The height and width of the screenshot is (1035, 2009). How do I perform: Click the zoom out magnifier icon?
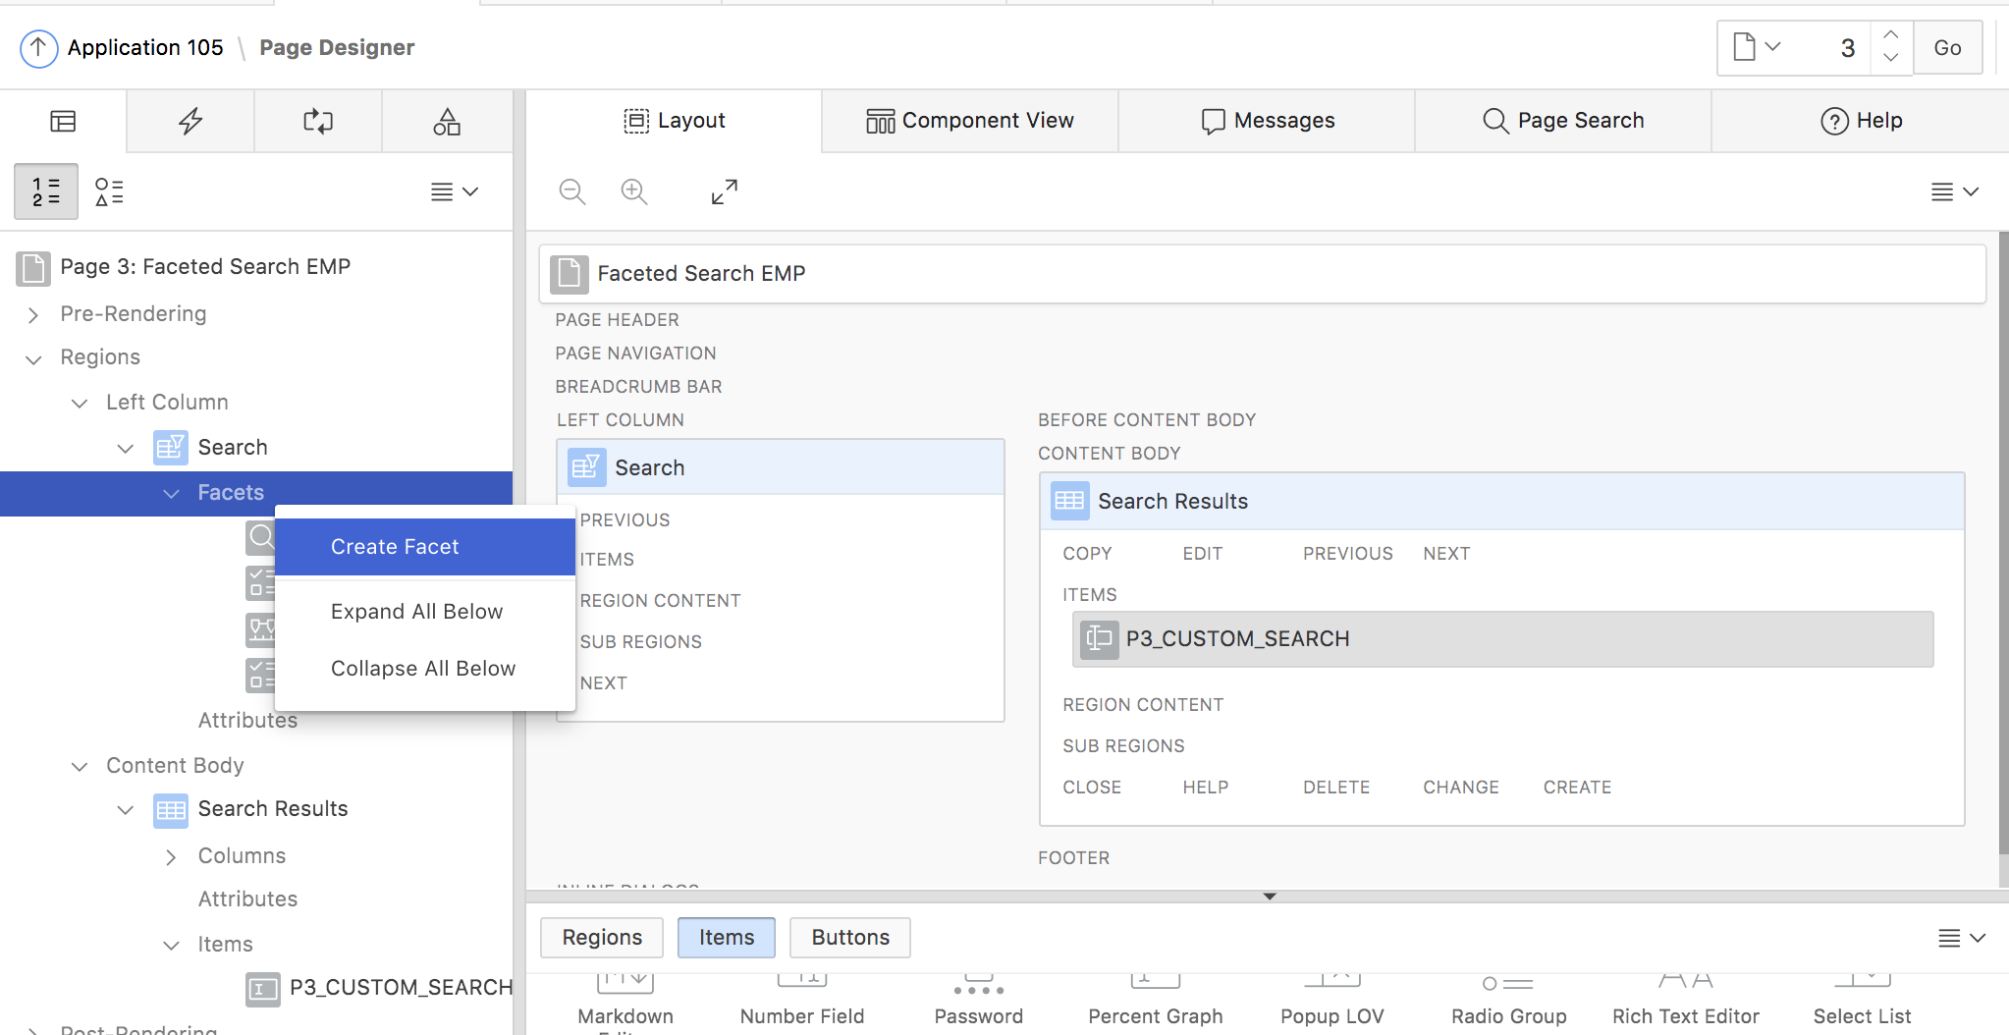(x=572, y=191)
